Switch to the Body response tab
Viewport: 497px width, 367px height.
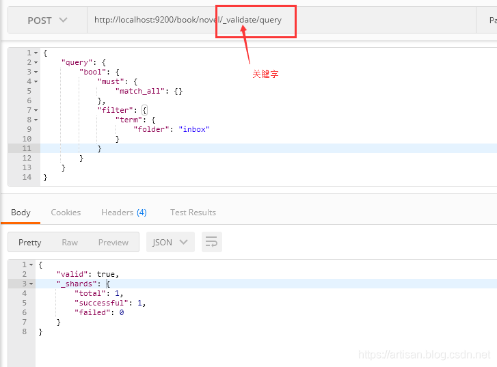(x=21, y=213)
